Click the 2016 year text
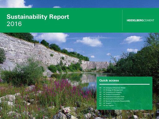This screenshot has height=119, width=159. point(14,24)
